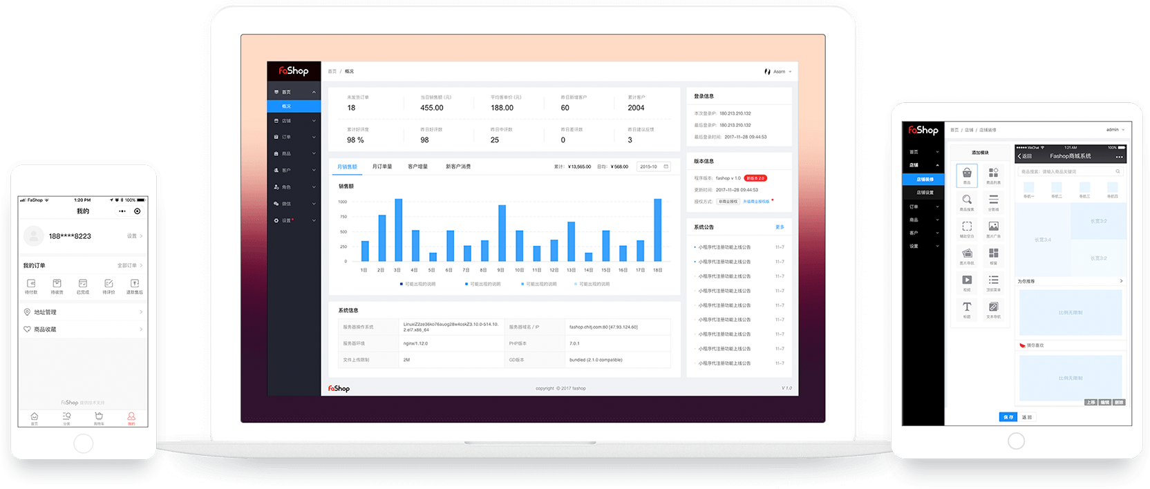Add the 商品搜索 module on tablet
The height and width of the screenshot is (489, 1150).
(967, 202)
